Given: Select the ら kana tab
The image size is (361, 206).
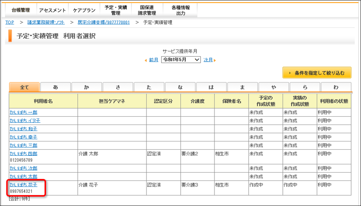Looking at the screenshot, I should [x=305, y=87].
